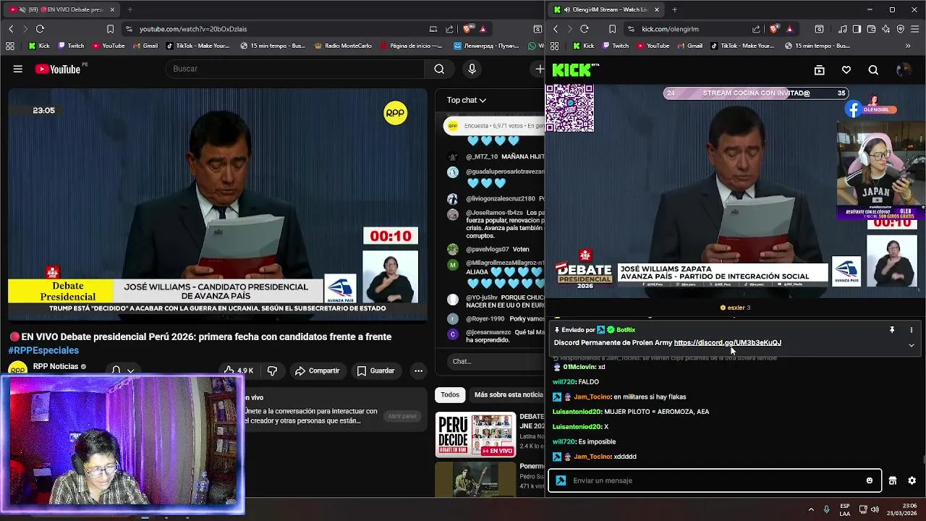
Task: Click the Chat... message field on YouTube
Action: pos(492,361)
